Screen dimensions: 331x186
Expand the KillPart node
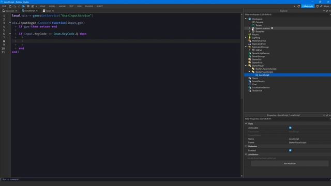point(249,50)
